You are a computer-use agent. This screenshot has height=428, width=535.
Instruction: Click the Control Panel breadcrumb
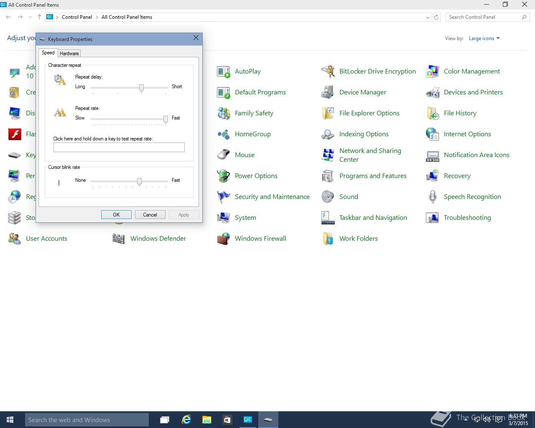77,17
